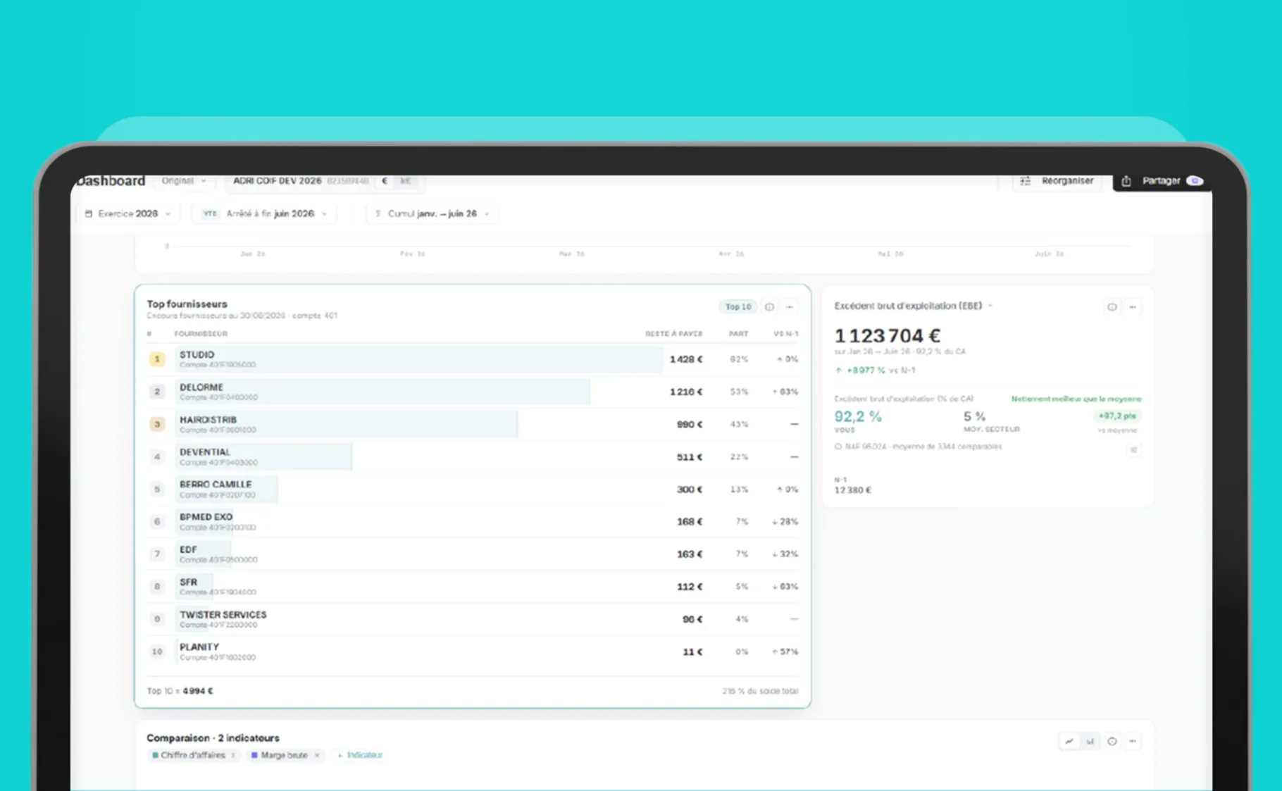The image size is (1282, 791).
Task: Click the FOURNISSEUR column header
Action: (x=201, y=334)
